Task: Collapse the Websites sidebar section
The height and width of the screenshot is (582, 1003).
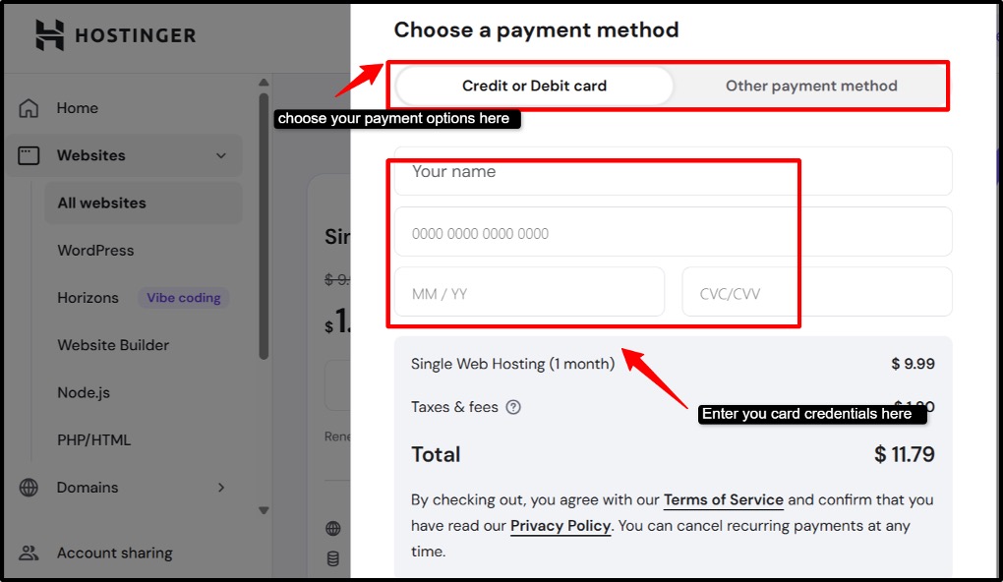Action: (x=220, y=155)
